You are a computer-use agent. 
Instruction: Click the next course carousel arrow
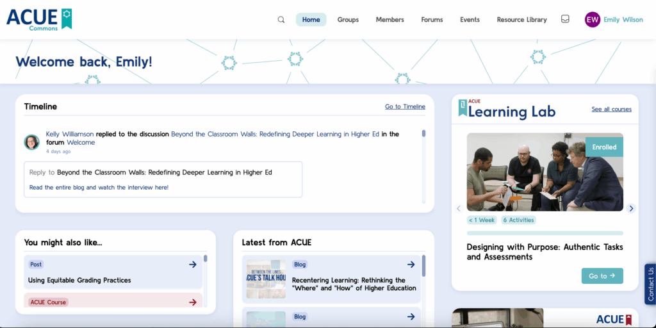point(631,208)
